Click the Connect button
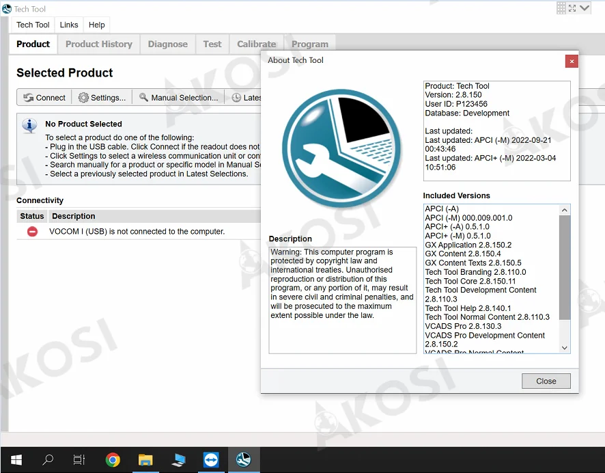Image resolution: width=605 pixels, height=473 pixels. tap(44, 98)
